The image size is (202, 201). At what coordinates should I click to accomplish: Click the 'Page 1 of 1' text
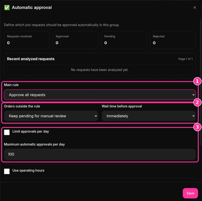tap(185, 59)
